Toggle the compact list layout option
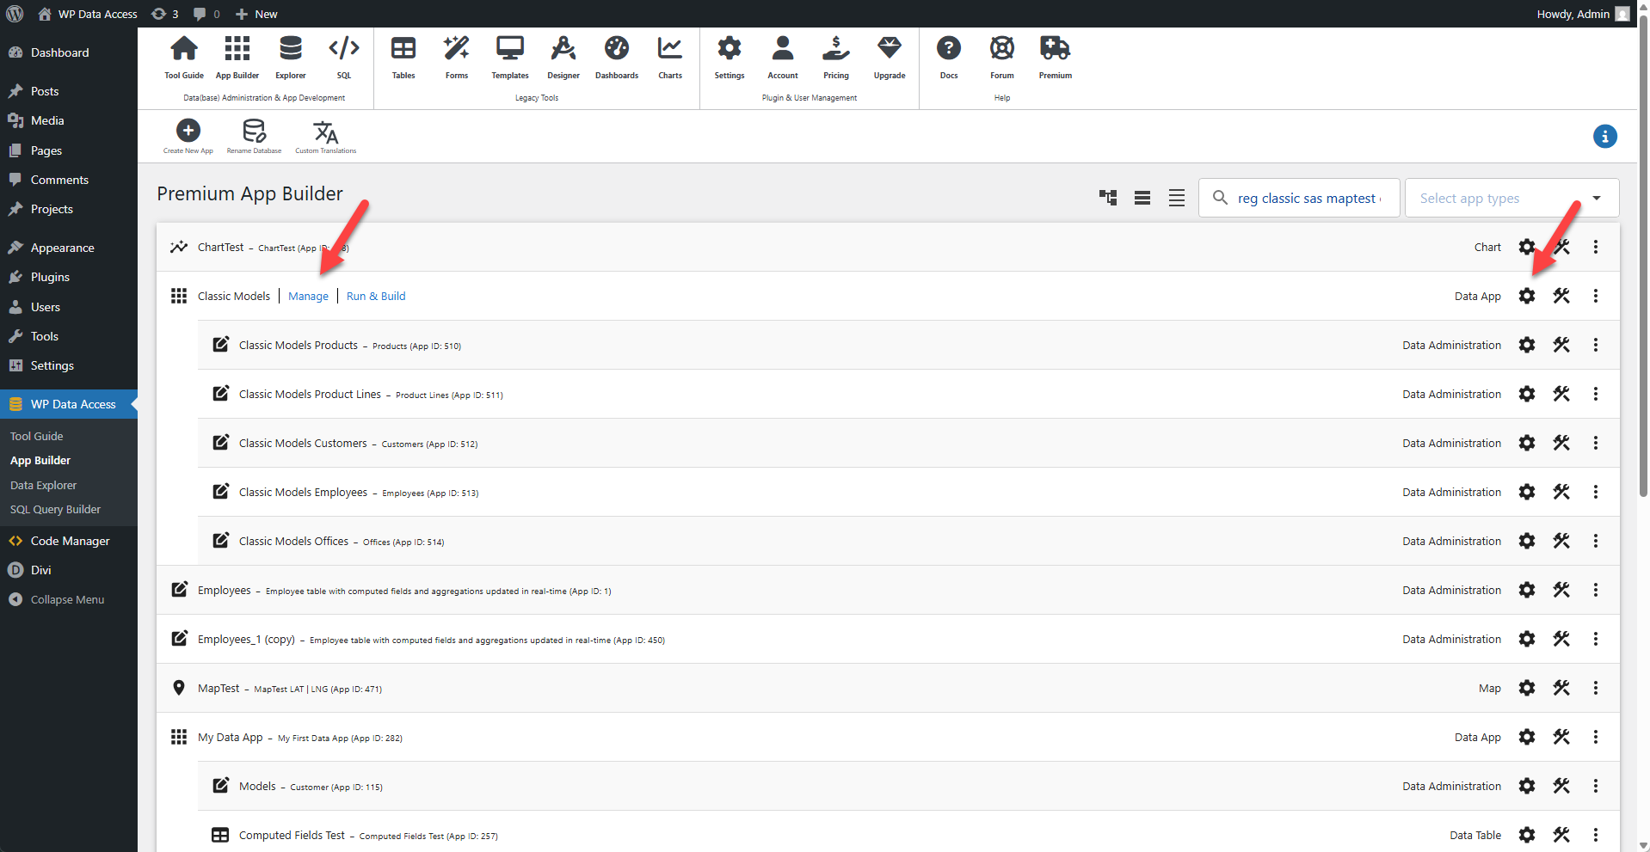The width and height of the screenshot is (1650, 852). click(1176, 197)
